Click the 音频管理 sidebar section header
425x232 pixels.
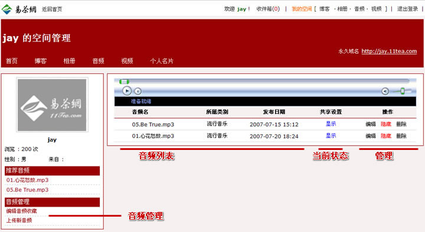click(52, 202)
